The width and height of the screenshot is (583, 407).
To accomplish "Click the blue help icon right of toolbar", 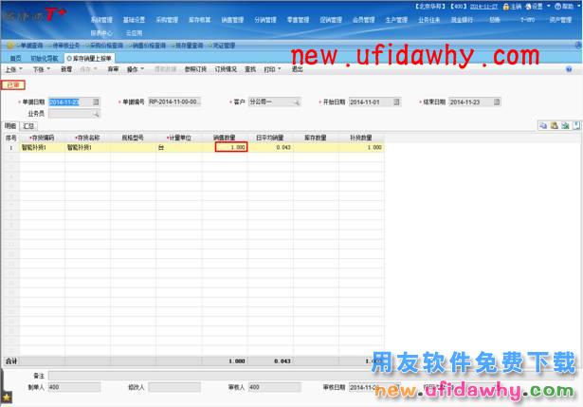I will [569, 69].
